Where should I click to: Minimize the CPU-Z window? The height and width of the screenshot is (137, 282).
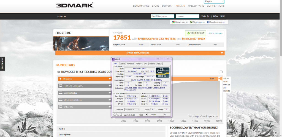[x=158, y=59]
